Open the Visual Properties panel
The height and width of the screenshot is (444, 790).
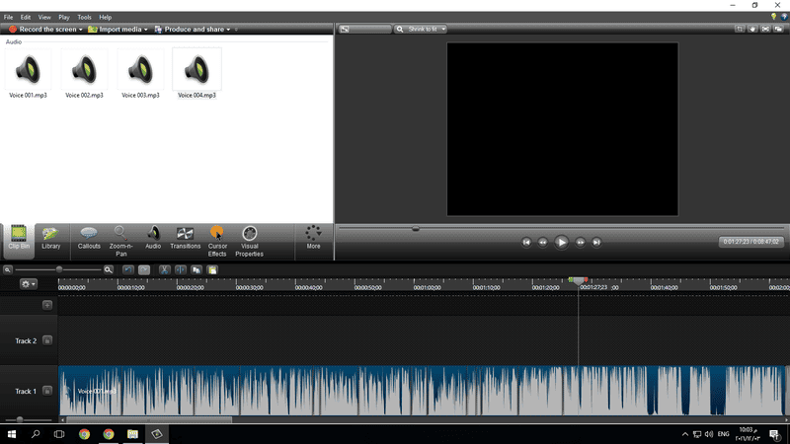click(x=250, y=241)
